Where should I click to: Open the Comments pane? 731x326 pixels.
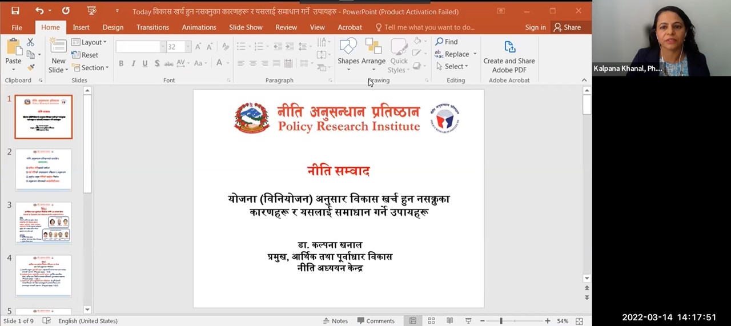pos(375,321)
